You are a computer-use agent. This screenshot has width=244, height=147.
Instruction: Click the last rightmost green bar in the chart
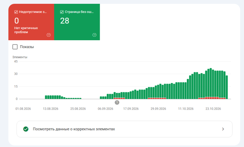pos(227,87)
